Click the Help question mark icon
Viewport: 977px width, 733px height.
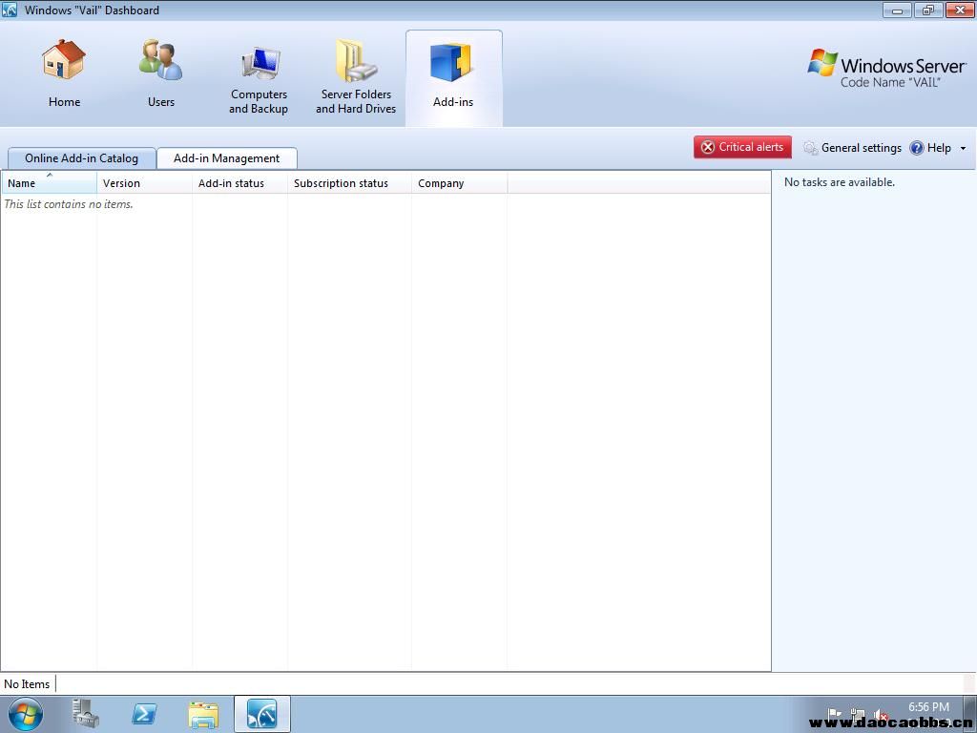pos(917,148)
